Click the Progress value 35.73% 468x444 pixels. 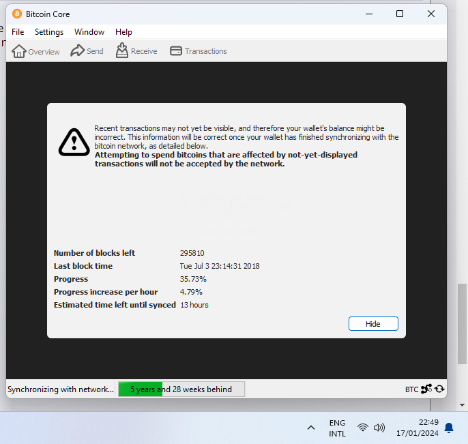(193, 279)
